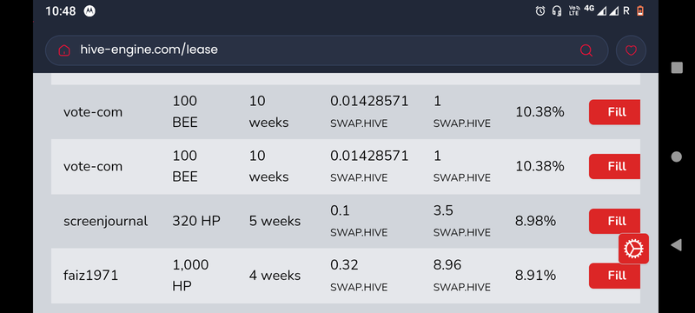
Task: Tap the Motorola logo notification icon
Action: 89,11
